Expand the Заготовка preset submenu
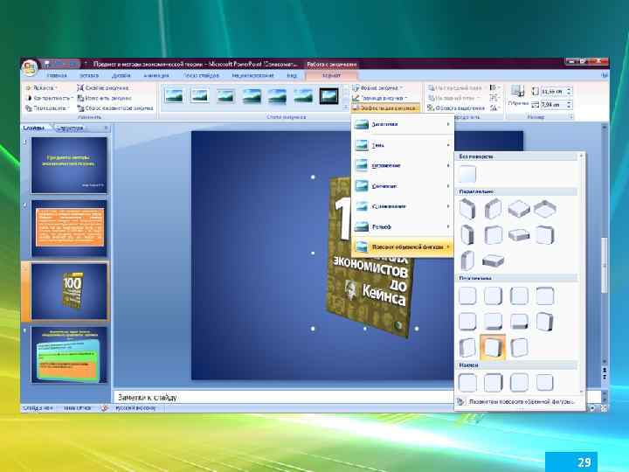629x472 pixels. [x=403, y=124]
